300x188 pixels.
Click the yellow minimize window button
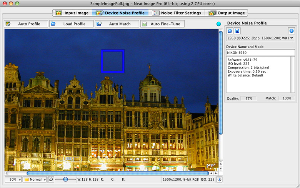11,3
